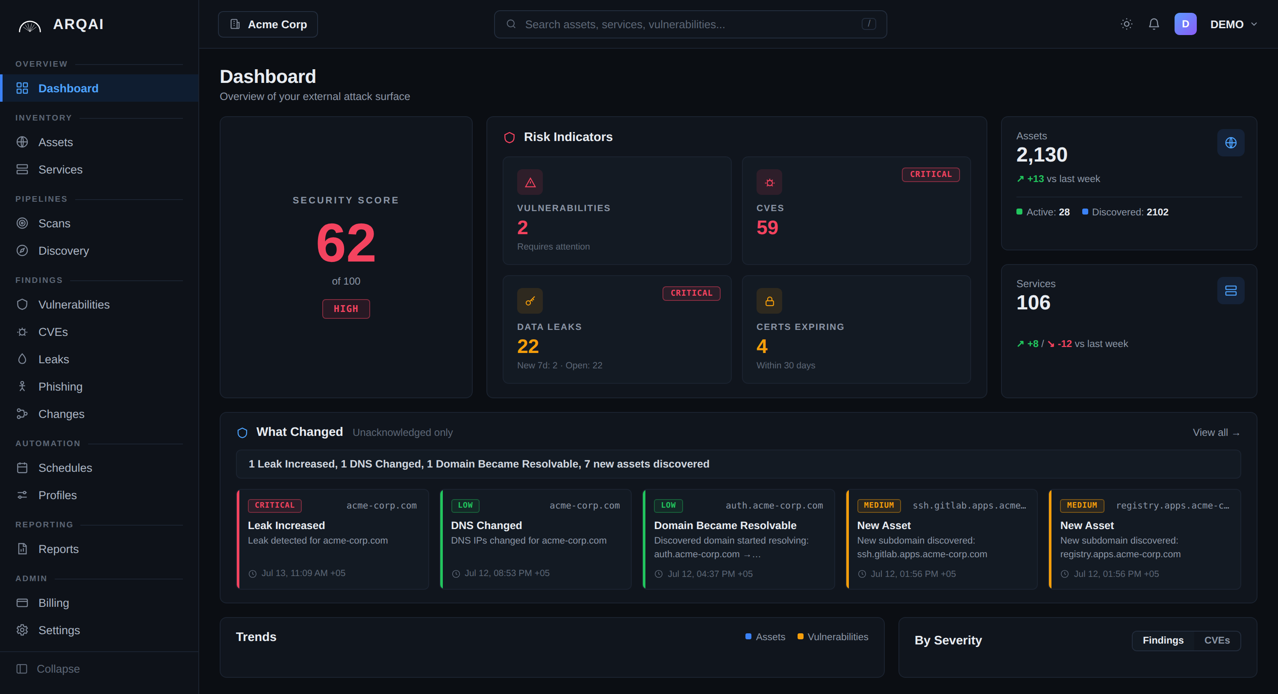The width and height of the screenshot is (1278, 694).
Task: Open the DNS Changed change card
Action: click(x=535, y=539)
